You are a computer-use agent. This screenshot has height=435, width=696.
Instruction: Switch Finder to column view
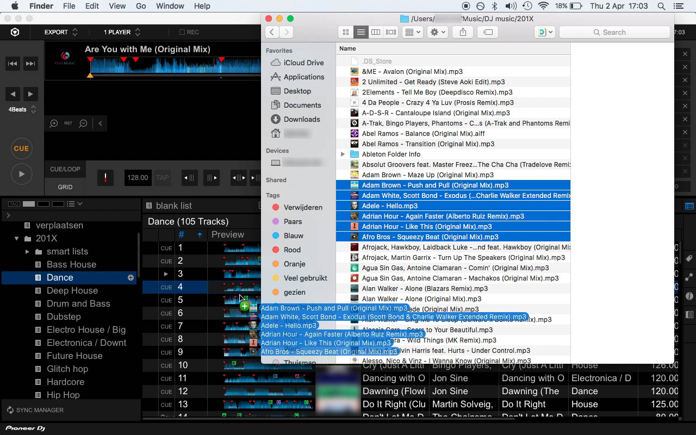(375, 32)
